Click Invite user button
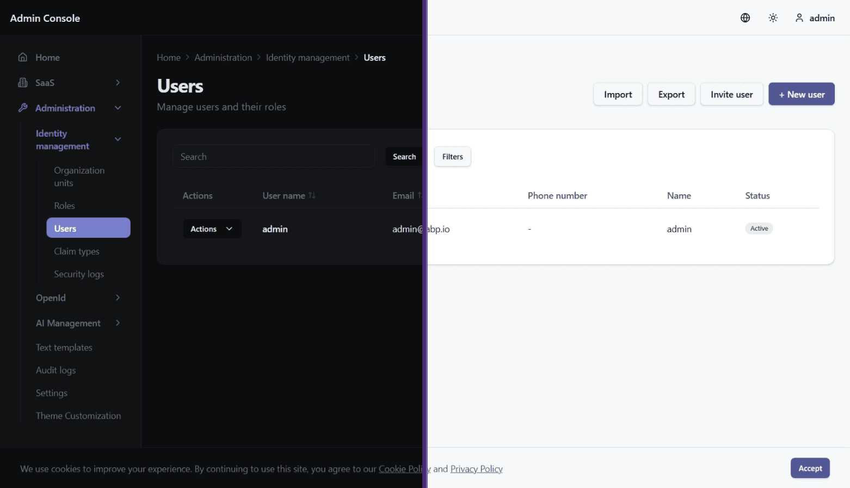The height and width of the screenshot is (488, 850). click(x=732, y=94)
